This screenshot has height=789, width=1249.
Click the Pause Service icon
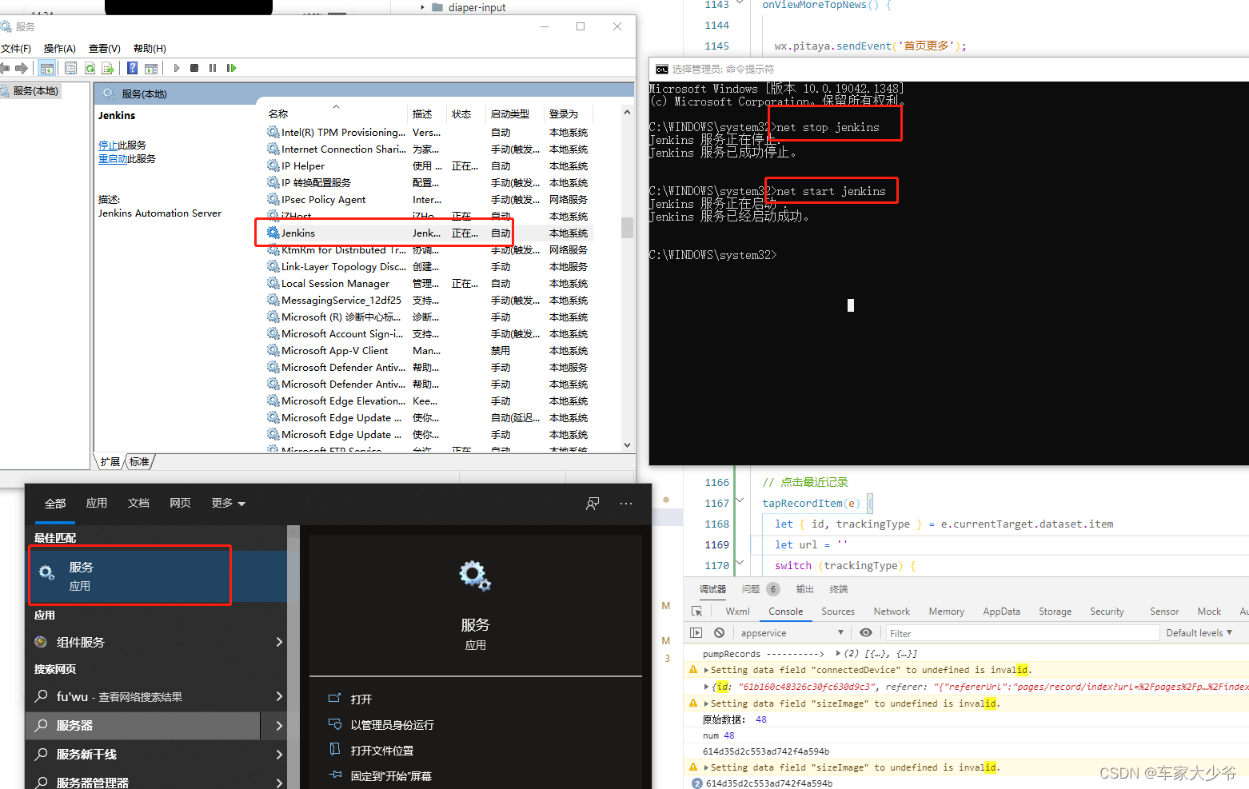(x=213, y=68)
